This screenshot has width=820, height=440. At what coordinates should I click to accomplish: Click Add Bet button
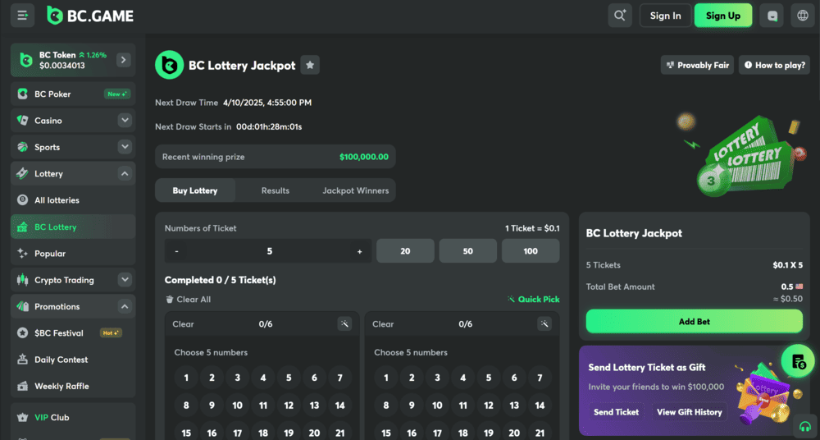coord(695,322)
